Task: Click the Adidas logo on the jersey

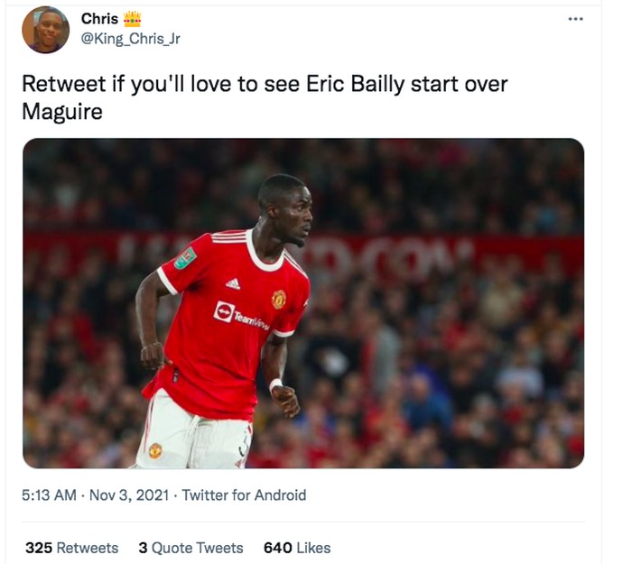Action: coord(233,283)
